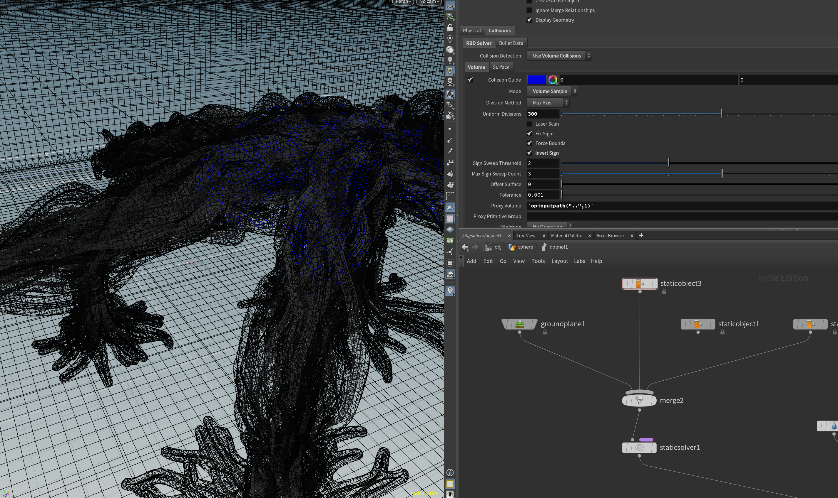Toggle the Collision Guide checkbox
The image size is (838, 498).
click(470, 80)
